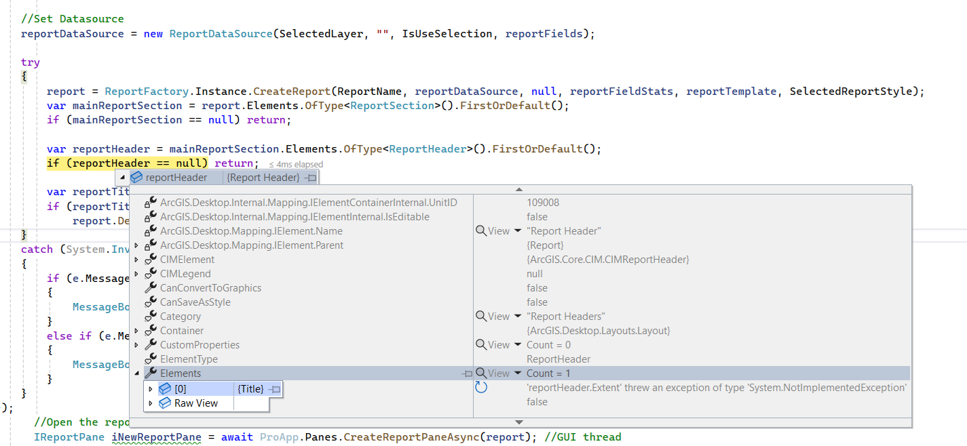Open the View dropdown beside Container

(x=517, y=330)
